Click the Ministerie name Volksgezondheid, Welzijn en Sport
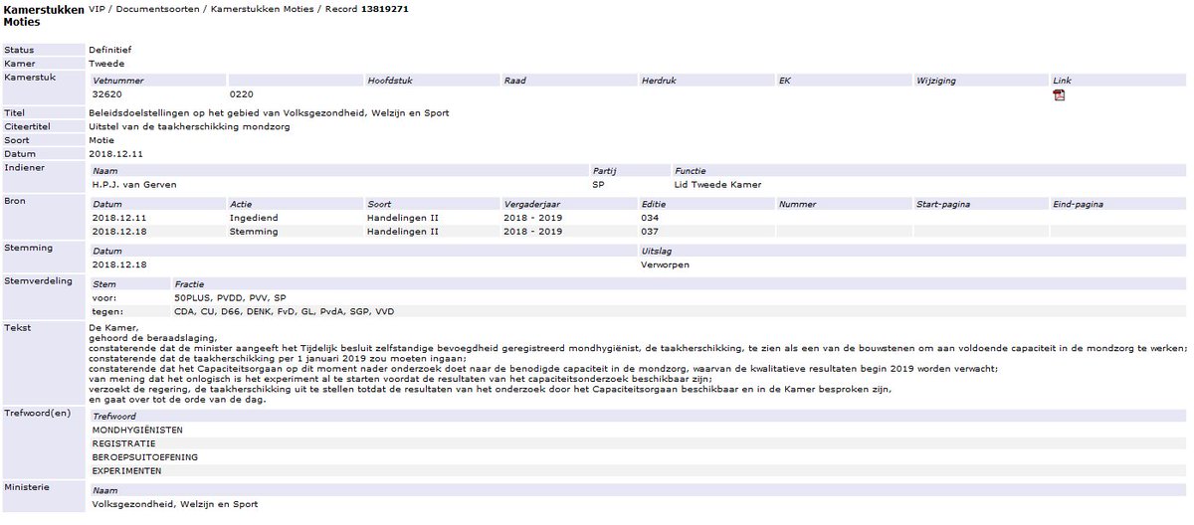This screenshot has height=525, width=1194. 174,504
